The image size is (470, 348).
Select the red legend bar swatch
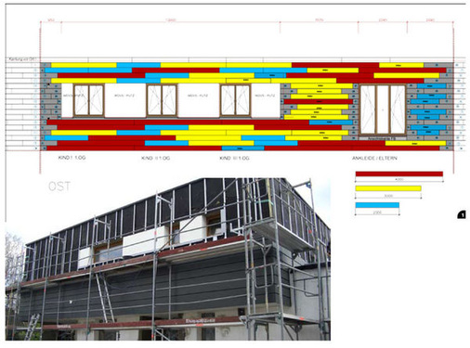pos(399,174)
